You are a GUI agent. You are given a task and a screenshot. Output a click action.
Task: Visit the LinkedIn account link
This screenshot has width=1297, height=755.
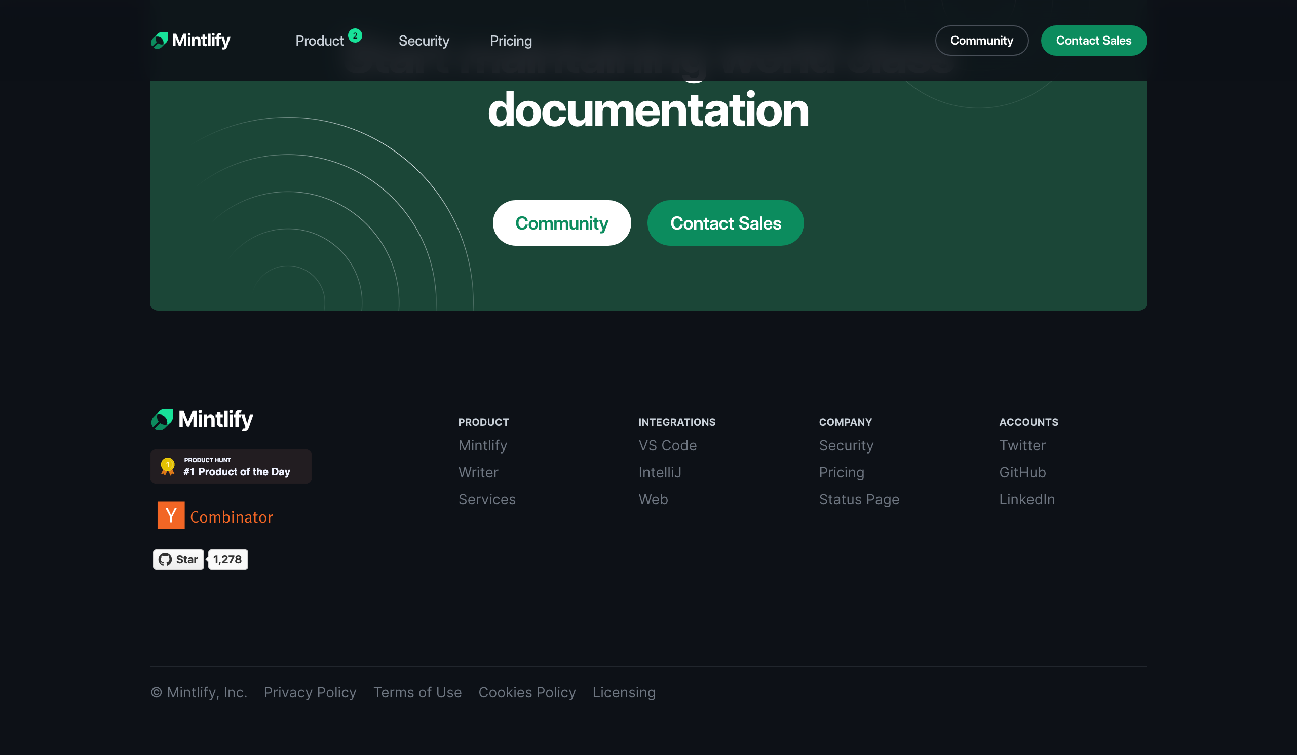(1027, 499)
